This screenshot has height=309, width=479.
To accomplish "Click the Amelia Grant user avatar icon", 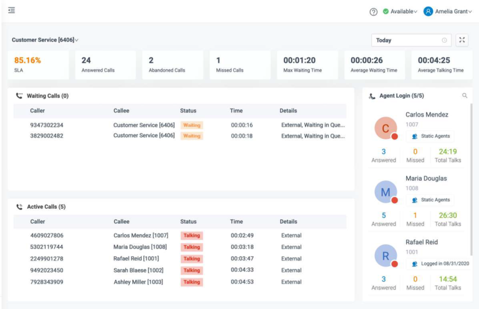I will pos(428,11).
